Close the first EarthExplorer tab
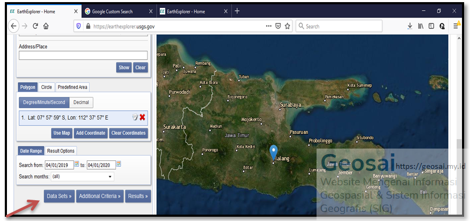 coord(76,11)
